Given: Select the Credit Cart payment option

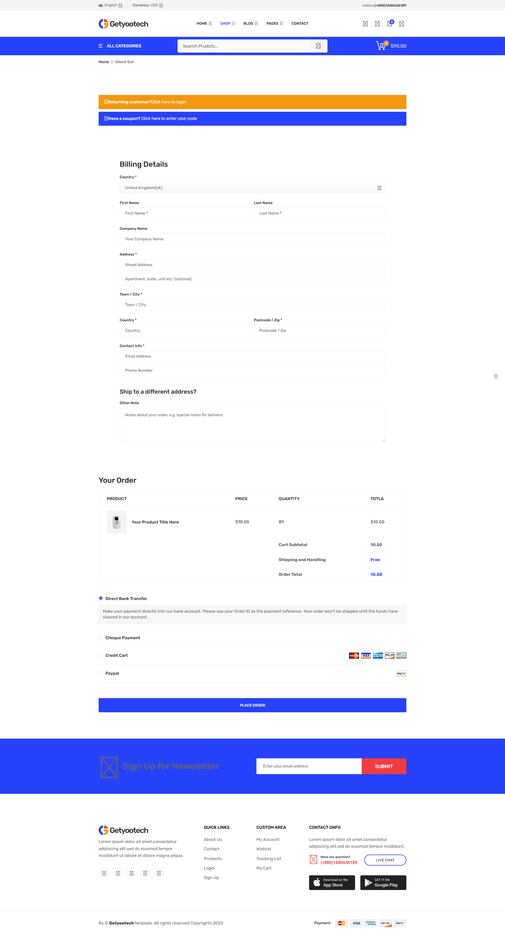Looking at the screenshot, I should pyautogui.click(x=101, y=655).
